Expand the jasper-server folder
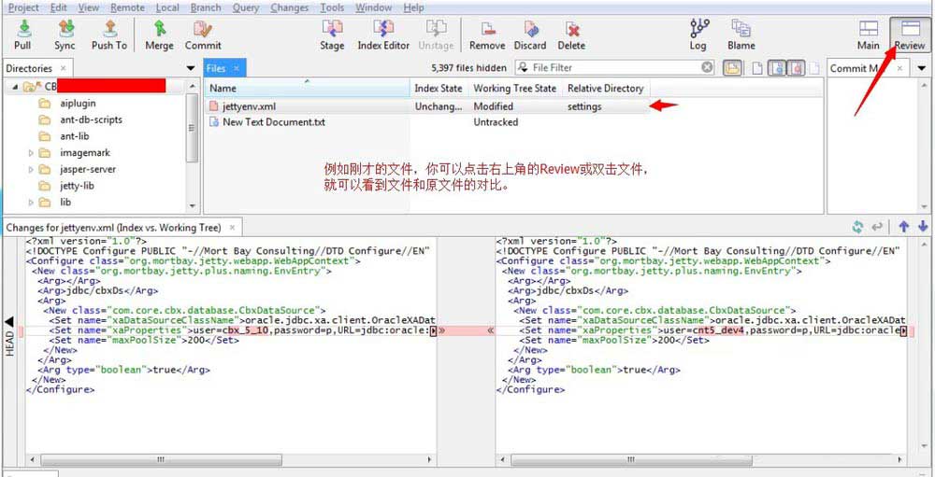 (31, 169)
